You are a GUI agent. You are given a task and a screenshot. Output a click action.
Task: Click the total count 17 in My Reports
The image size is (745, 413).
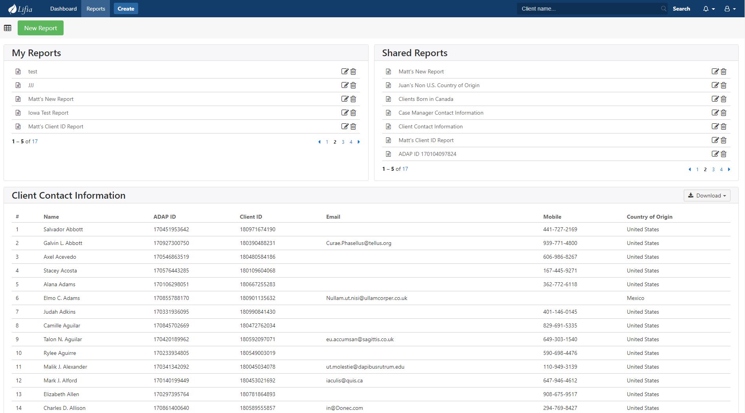[x=35, y=141]
